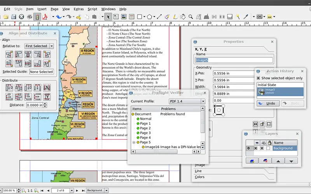The height and width of the screenshot is (194, 311).
Task: Select the Insert Text Frame tool
Action: coord(116,17)
